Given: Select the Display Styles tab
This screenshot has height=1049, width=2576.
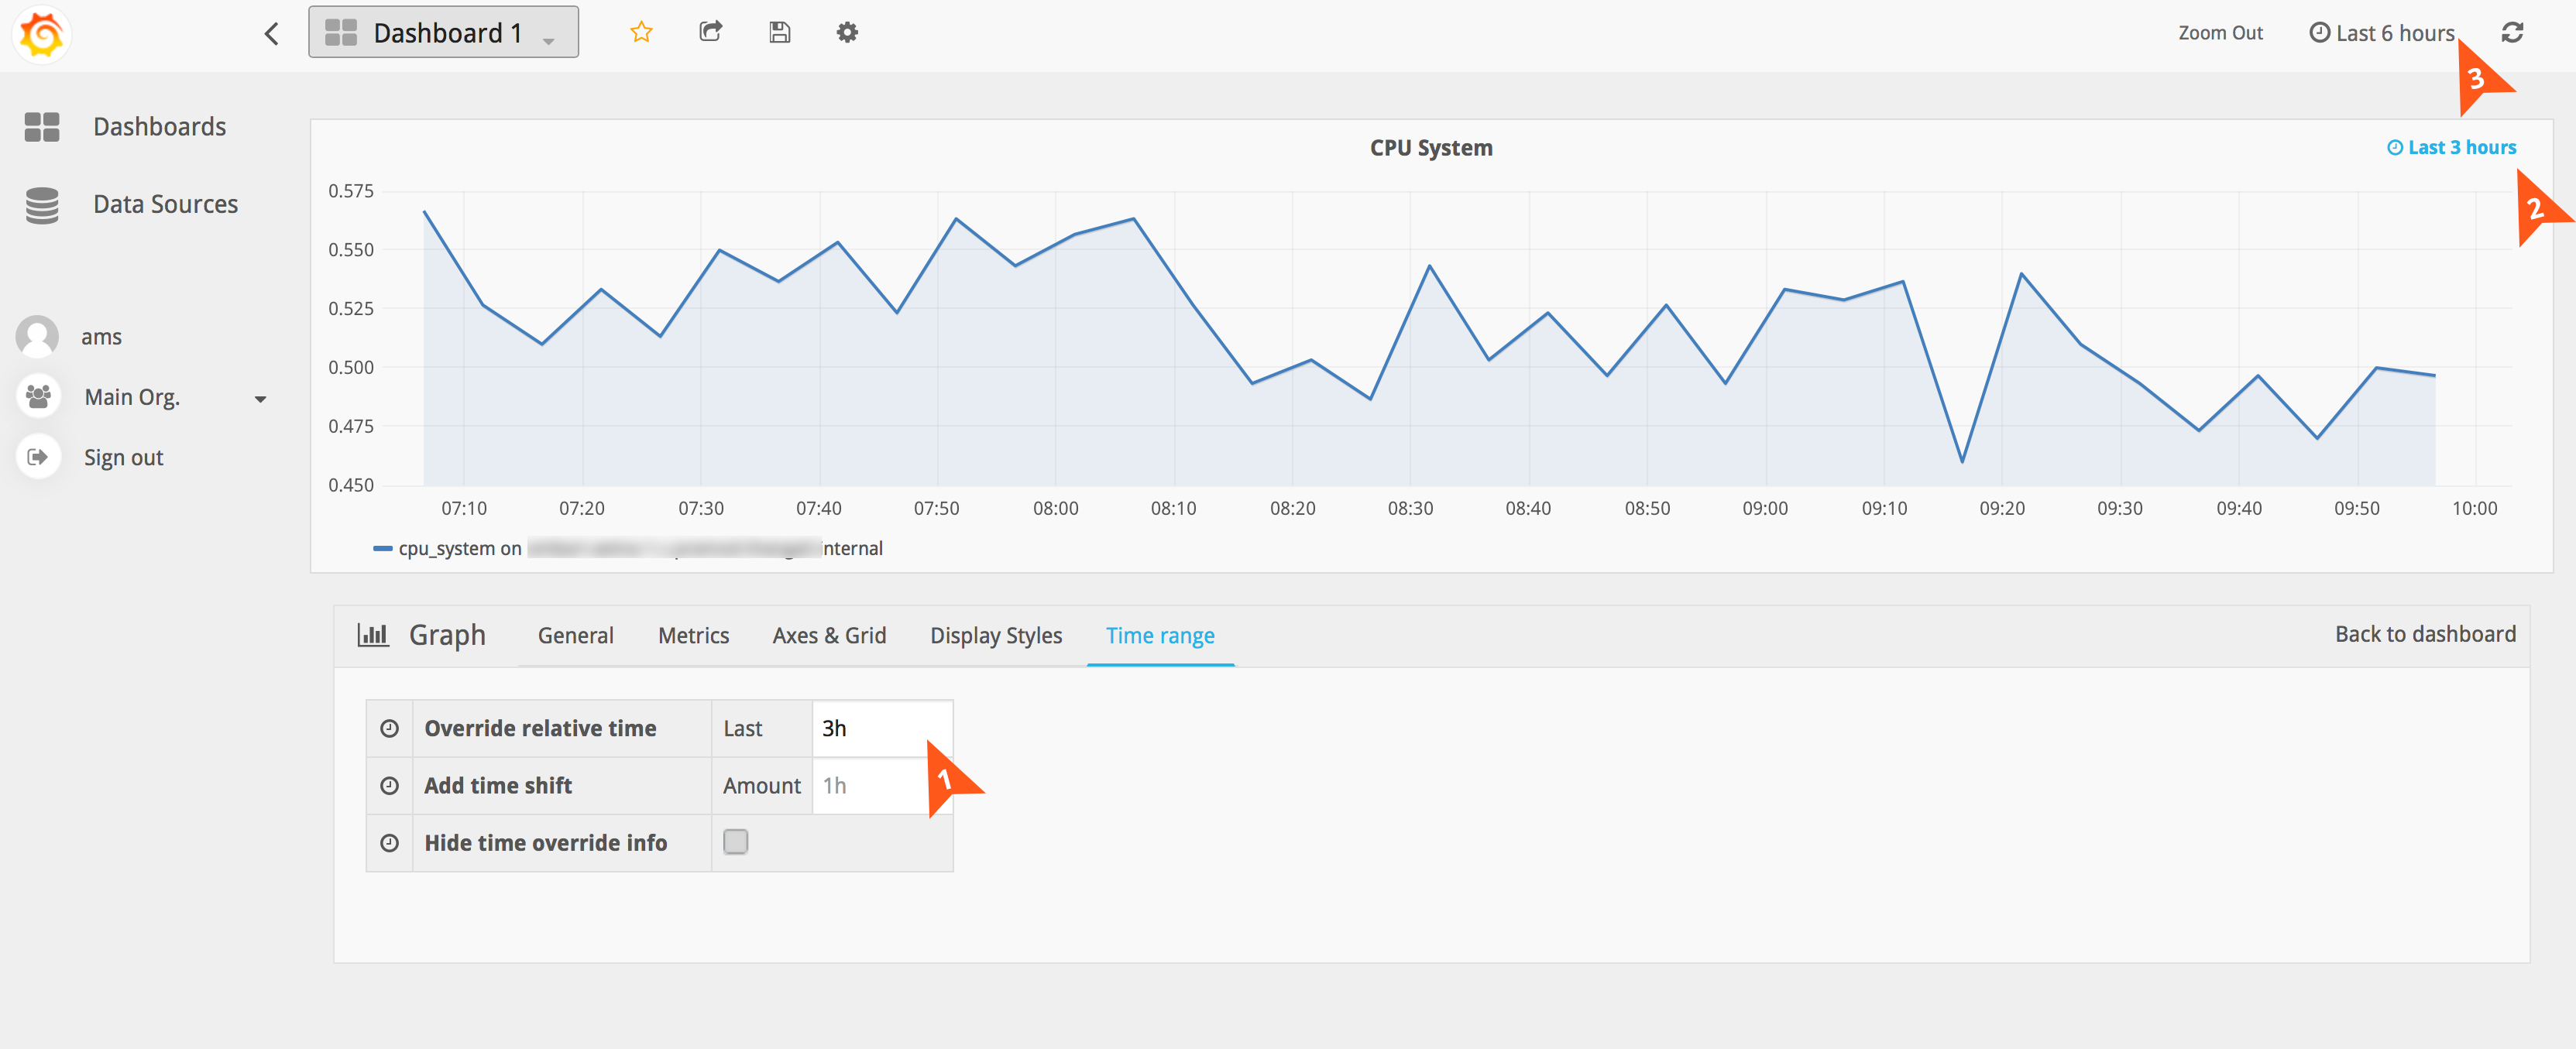Looking at the screenshot, I should [995, 635].
